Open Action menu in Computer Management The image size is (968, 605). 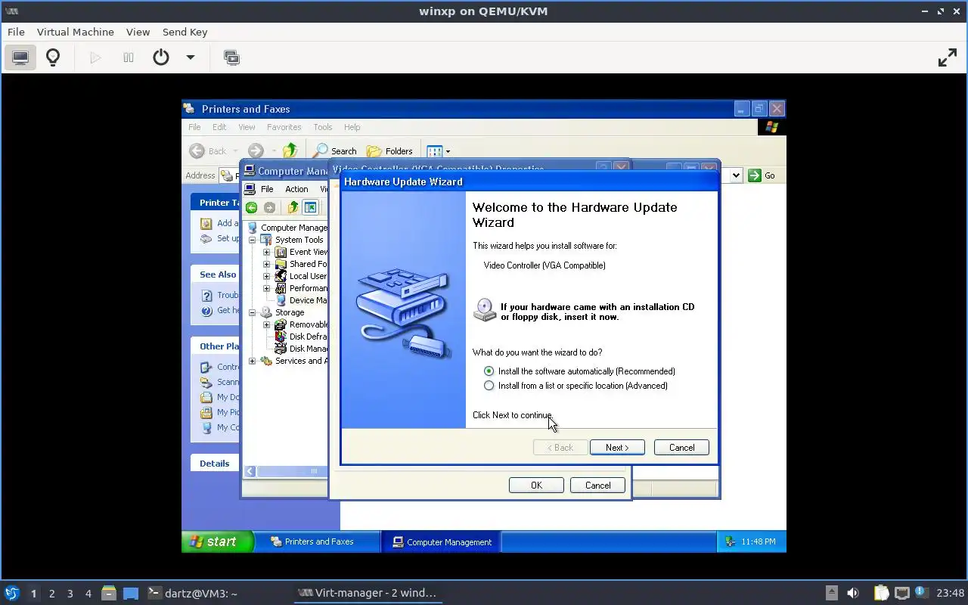(296, 189)
